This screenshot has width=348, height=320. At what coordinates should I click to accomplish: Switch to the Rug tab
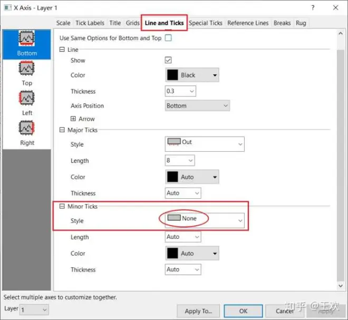pos(301,23)
